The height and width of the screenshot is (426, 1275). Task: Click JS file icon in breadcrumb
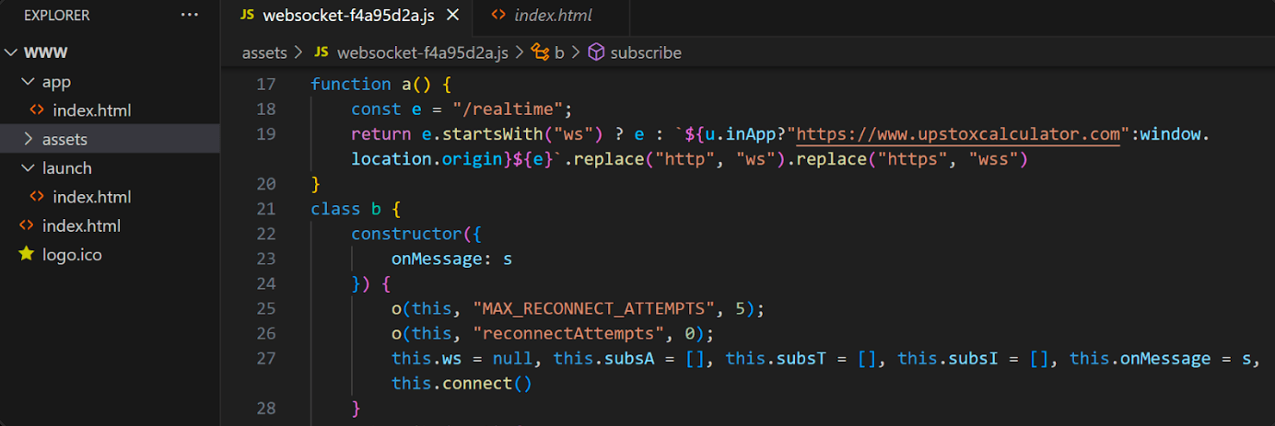[x=322, y=52]
